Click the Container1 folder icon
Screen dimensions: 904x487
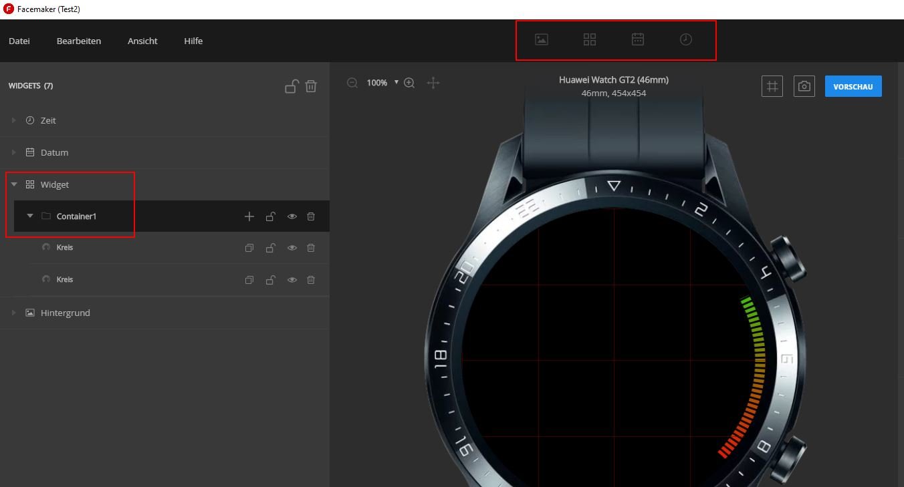(46, 216)
